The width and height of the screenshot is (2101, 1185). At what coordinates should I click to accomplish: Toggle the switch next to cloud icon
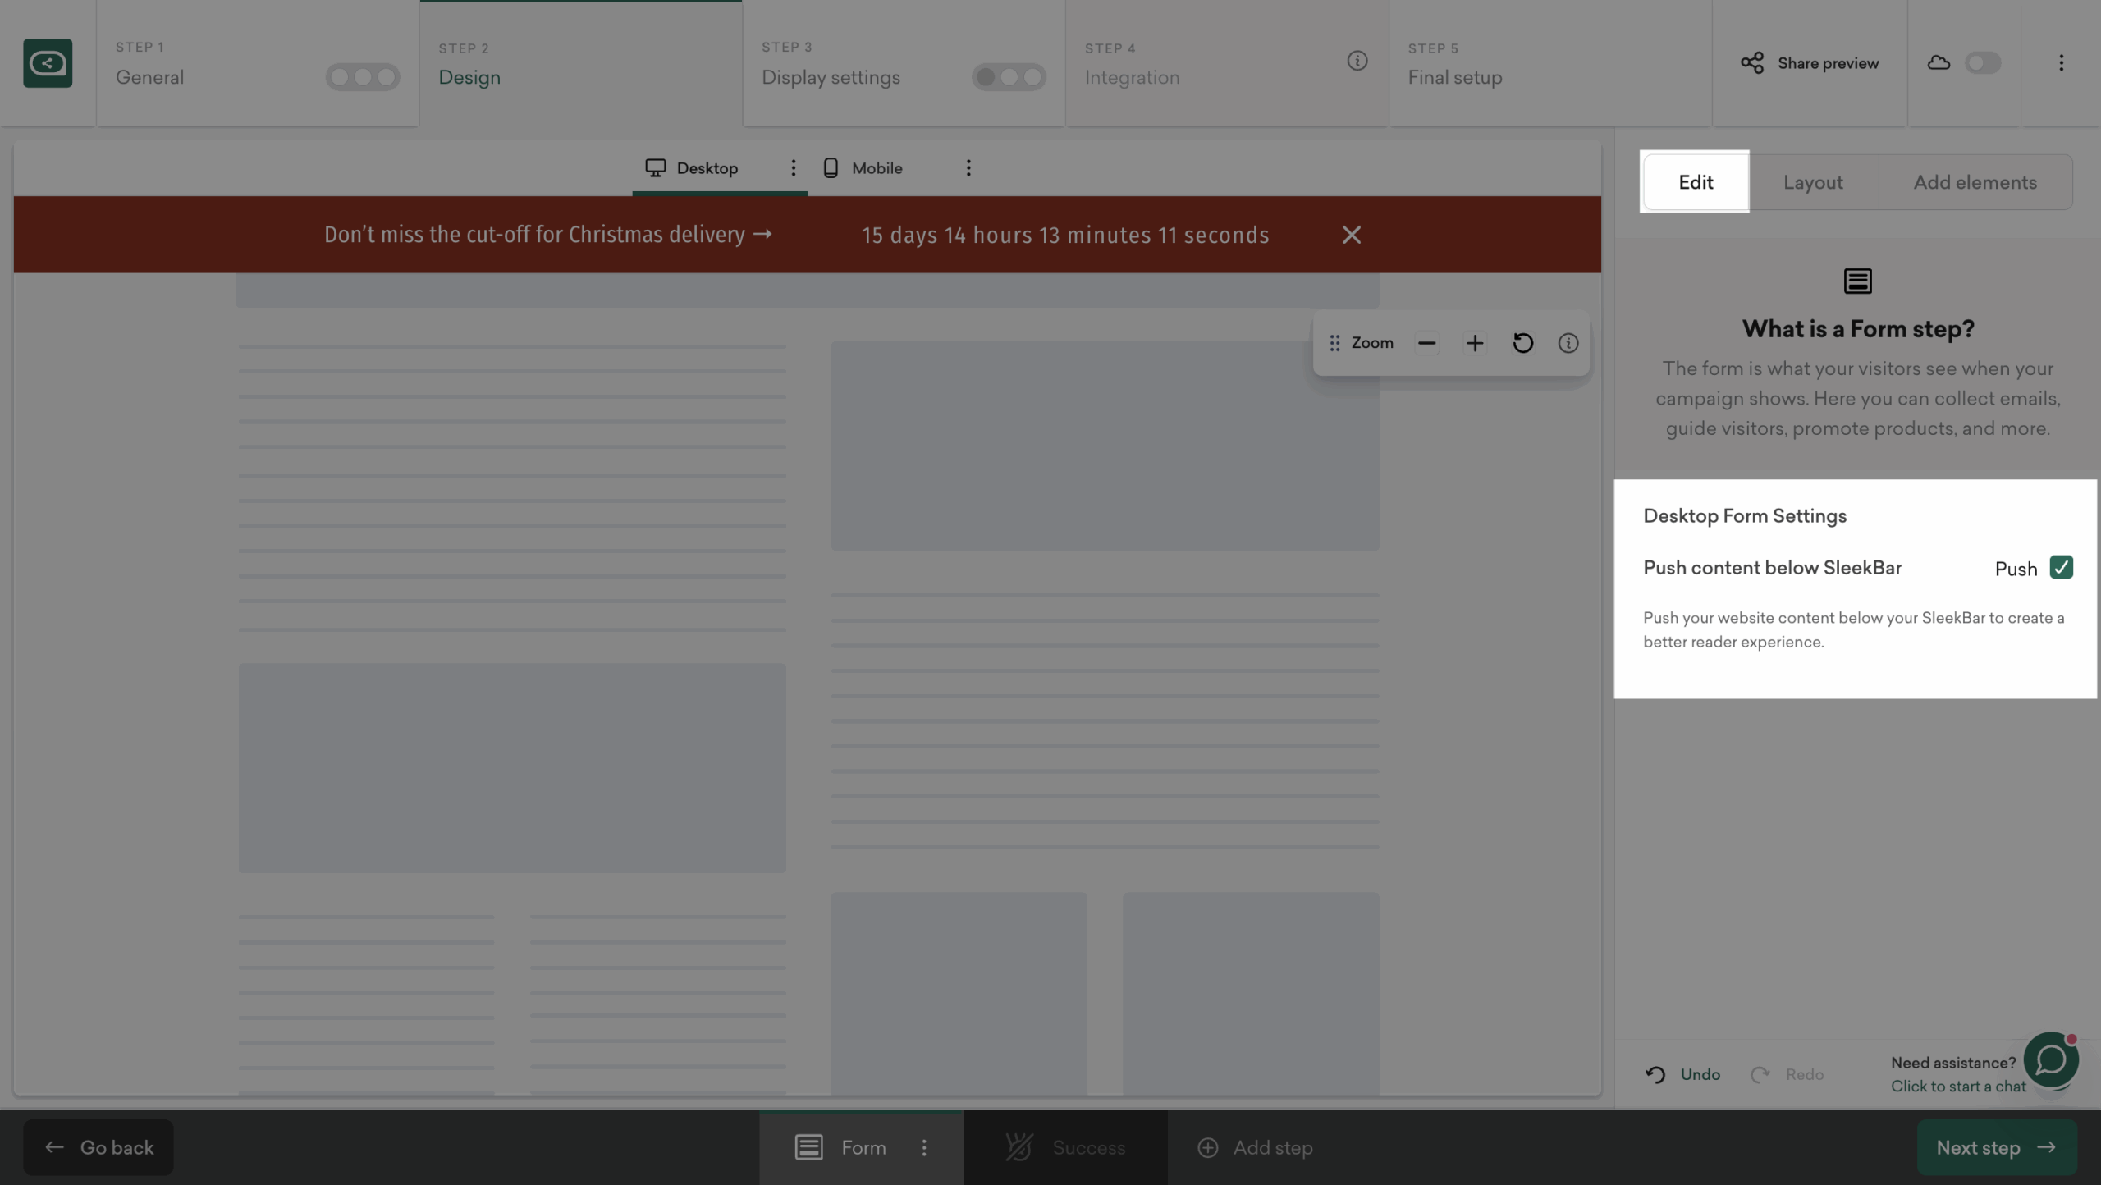tap(1983, 62)
